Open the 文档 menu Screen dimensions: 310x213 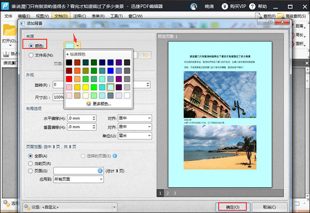61,16
